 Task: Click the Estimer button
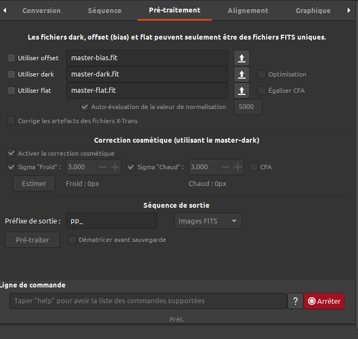(34, 183)
